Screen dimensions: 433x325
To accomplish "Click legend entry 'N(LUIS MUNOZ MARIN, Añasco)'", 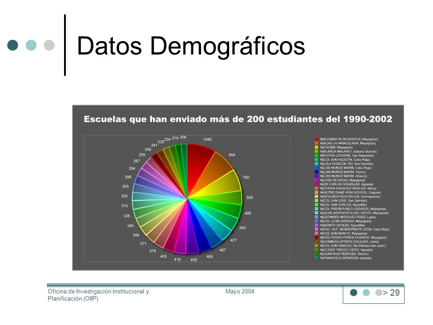I will 344,176.
